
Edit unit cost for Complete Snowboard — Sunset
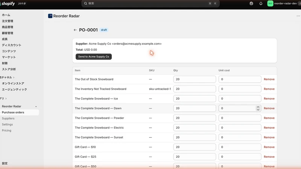[x=240, y=137]
